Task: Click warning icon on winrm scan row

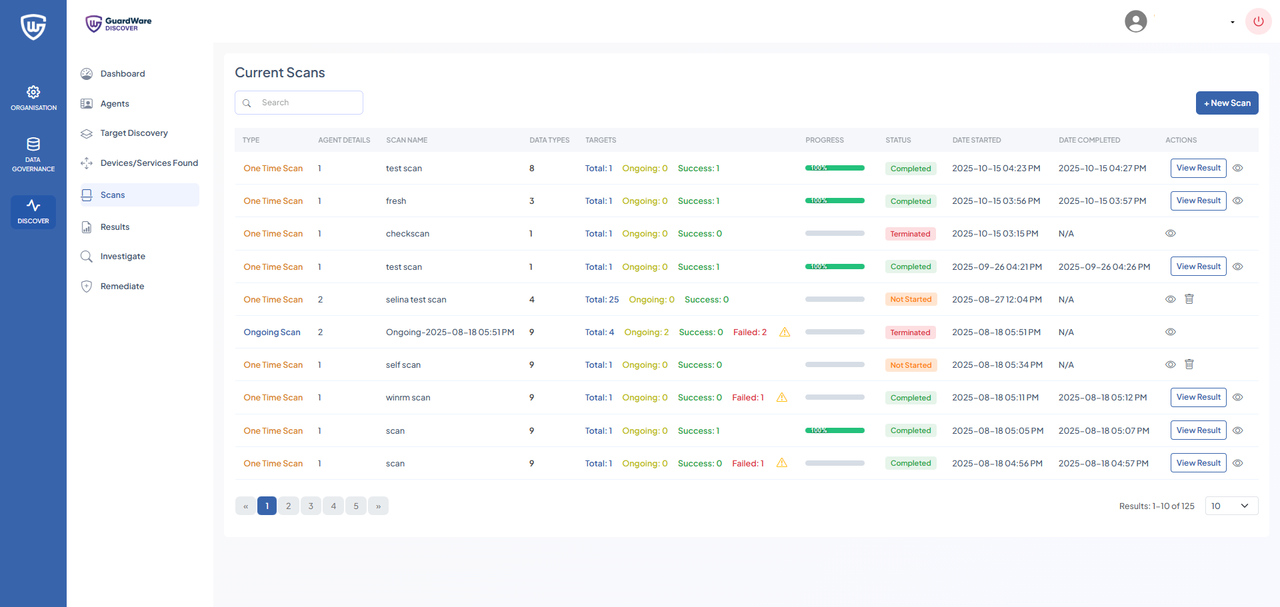Action: pyautogui.click(x=782, y=398)
